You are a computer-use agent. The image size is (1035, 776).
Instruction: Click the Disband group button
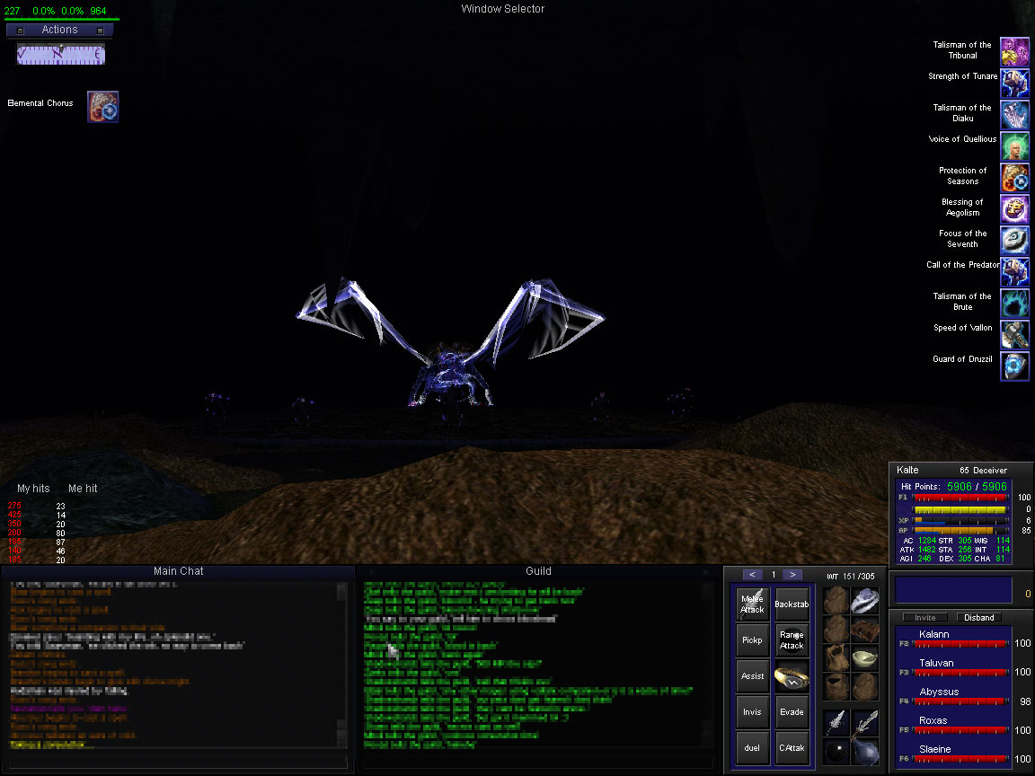[979, 618]
